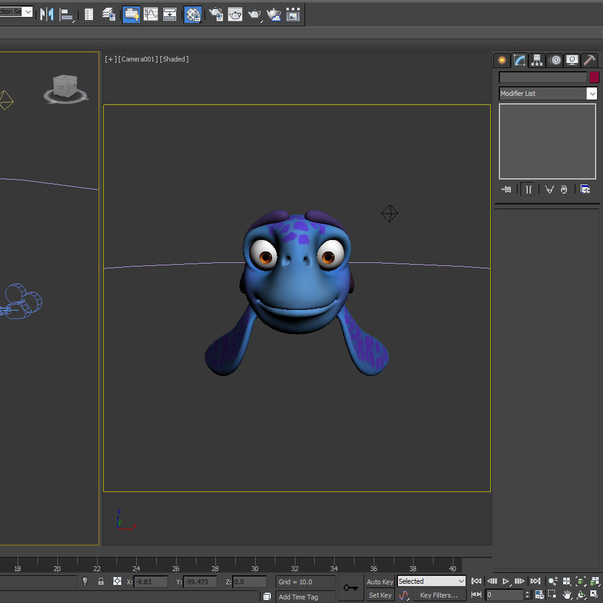Select the Zoom viewport tool

553,581
